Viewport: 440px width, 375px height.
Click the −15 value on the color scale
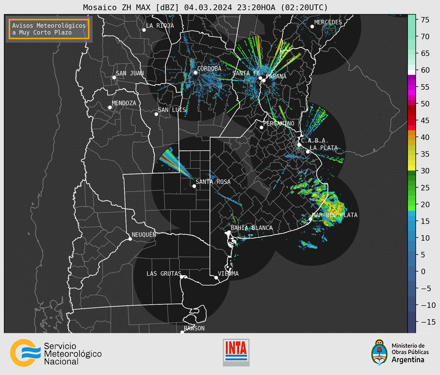tap(428, 322)
